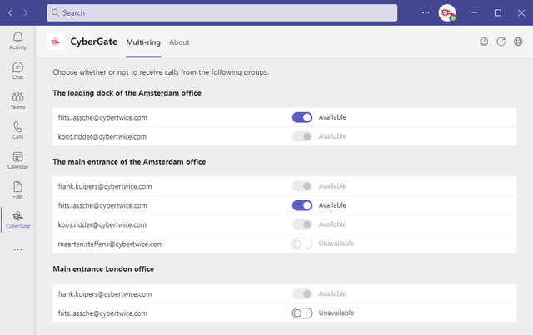Image resolution: width=533 pixels, height=335 pixels.
Task: Select heading 'The main entrance of the Amsterdam office'
Action: pos(129,162)
